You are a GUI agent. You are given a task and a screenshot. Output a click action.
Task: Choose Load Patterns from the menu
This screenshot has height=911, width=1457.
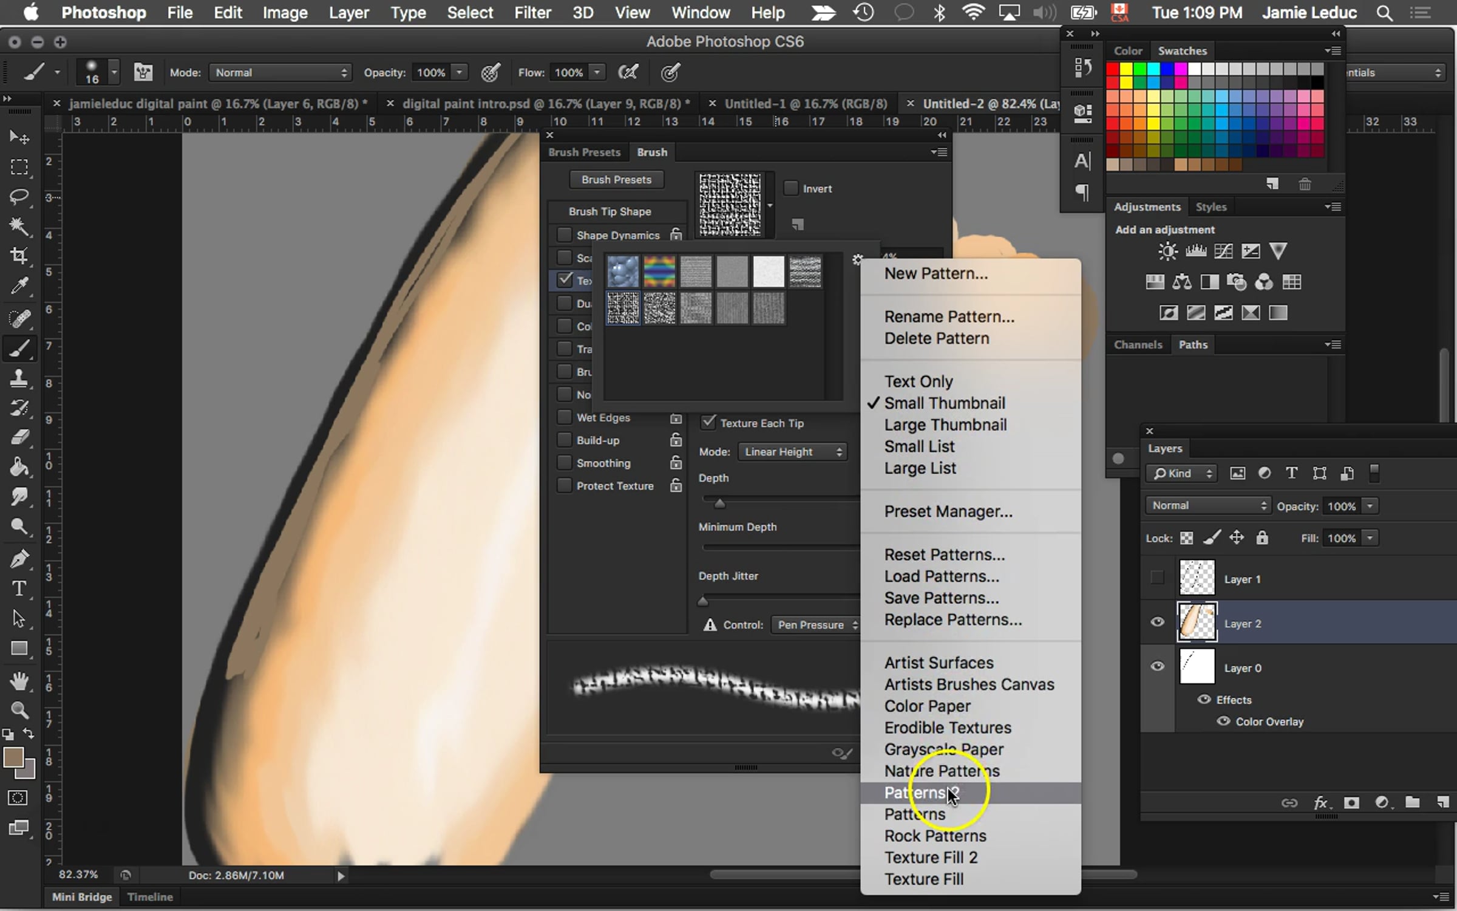941,576
